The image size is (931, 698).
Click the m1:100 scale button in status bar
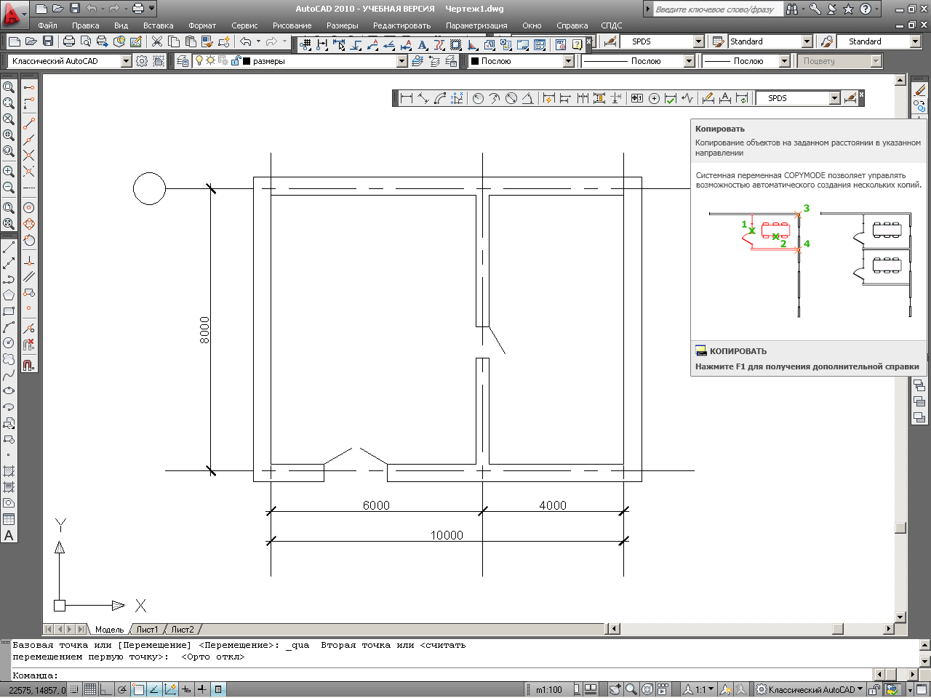549,689
